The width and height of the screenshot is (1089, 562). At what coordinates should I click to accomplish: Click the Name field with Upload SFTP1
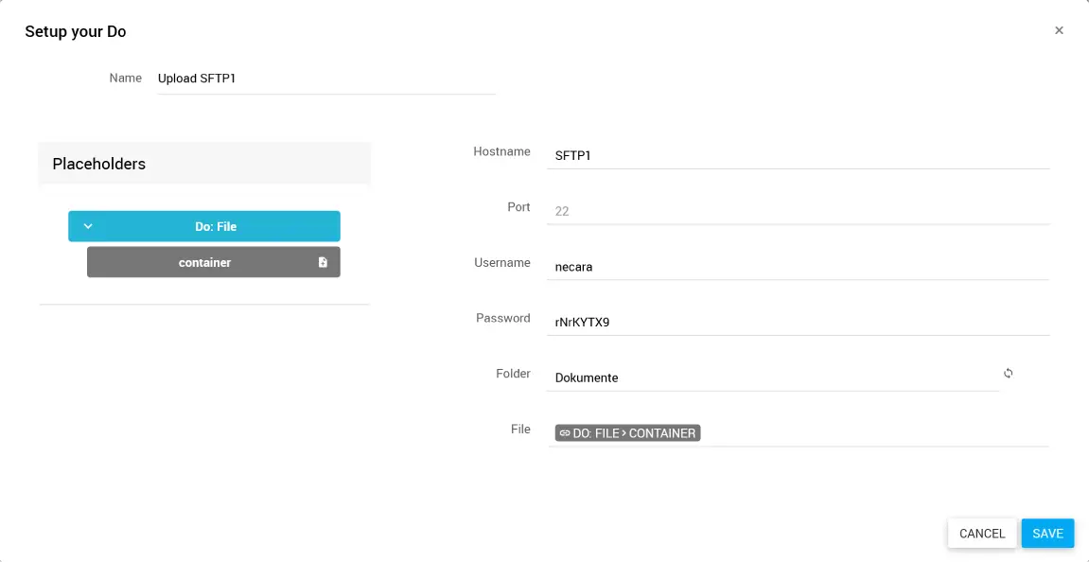[x=326, y=79]
